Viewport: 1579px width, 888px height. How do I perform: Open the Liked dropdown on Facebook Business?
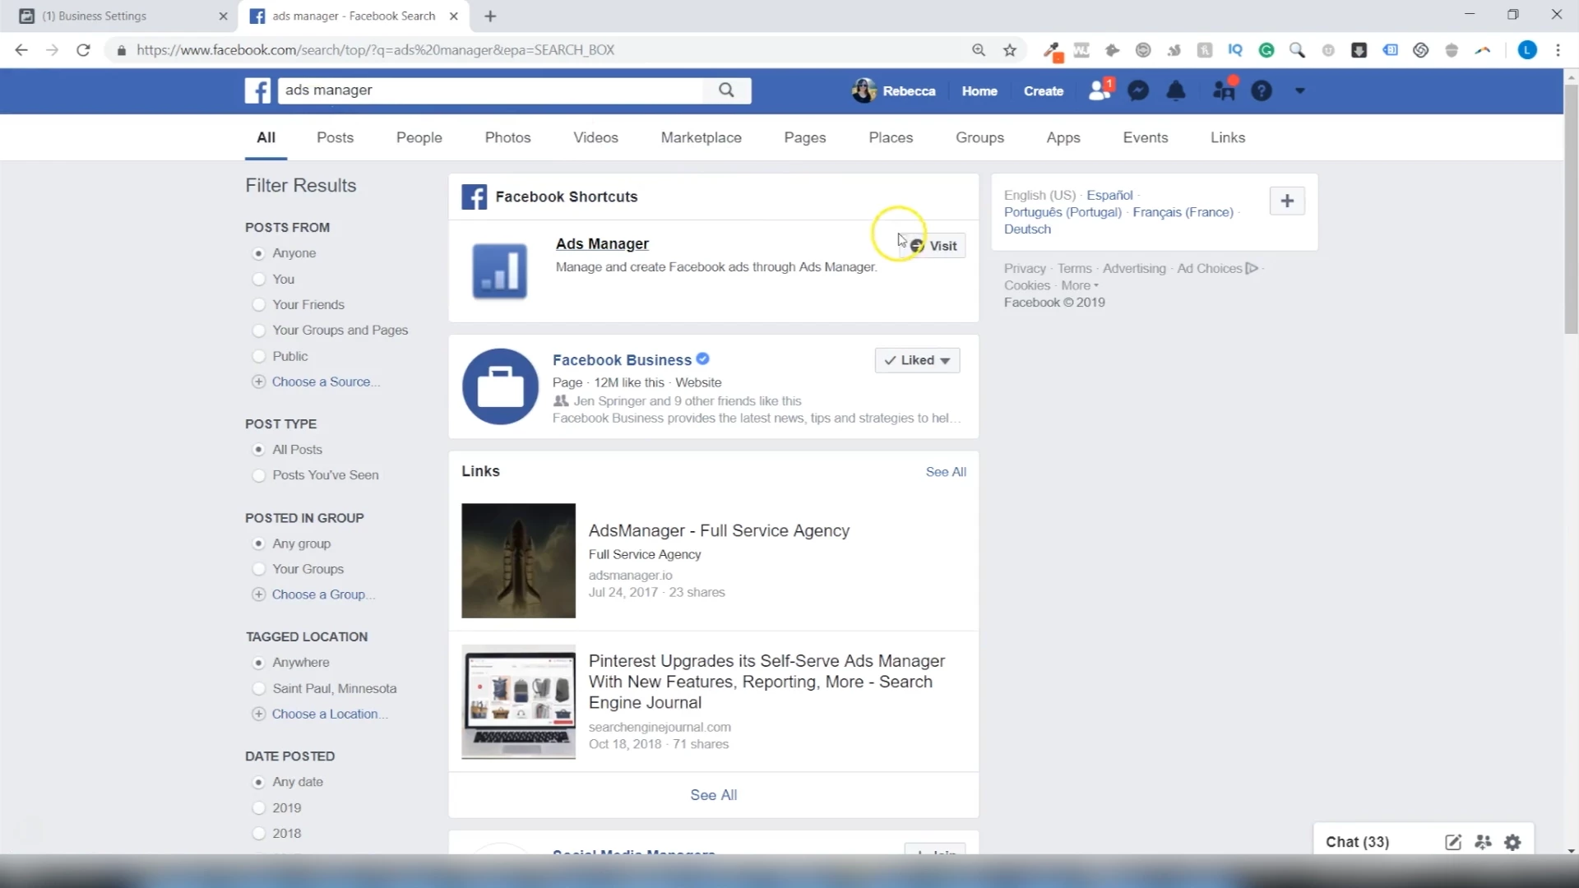click(917, 360)
